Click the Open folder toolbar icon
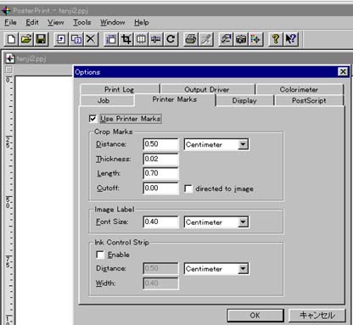Viewport: 353px width, 325px height. (26, 39)
